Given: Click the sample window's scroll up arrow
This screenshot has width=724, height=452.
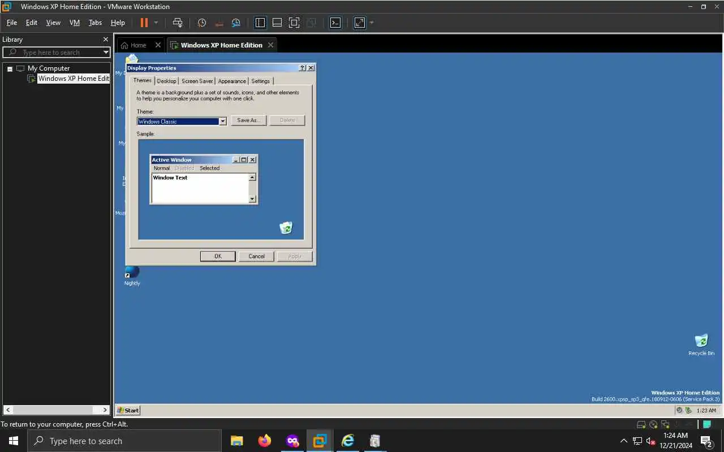Looking at the screenshot, I should pos(252,177).
